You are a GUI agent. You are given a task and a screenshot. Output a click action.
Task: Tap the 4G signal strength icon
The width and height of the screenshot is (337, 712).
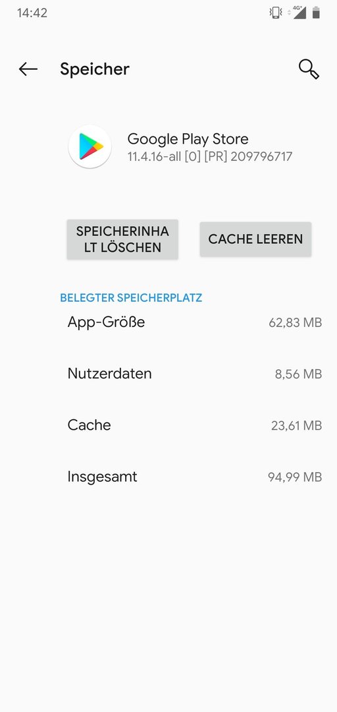click(x=299, y=13)
